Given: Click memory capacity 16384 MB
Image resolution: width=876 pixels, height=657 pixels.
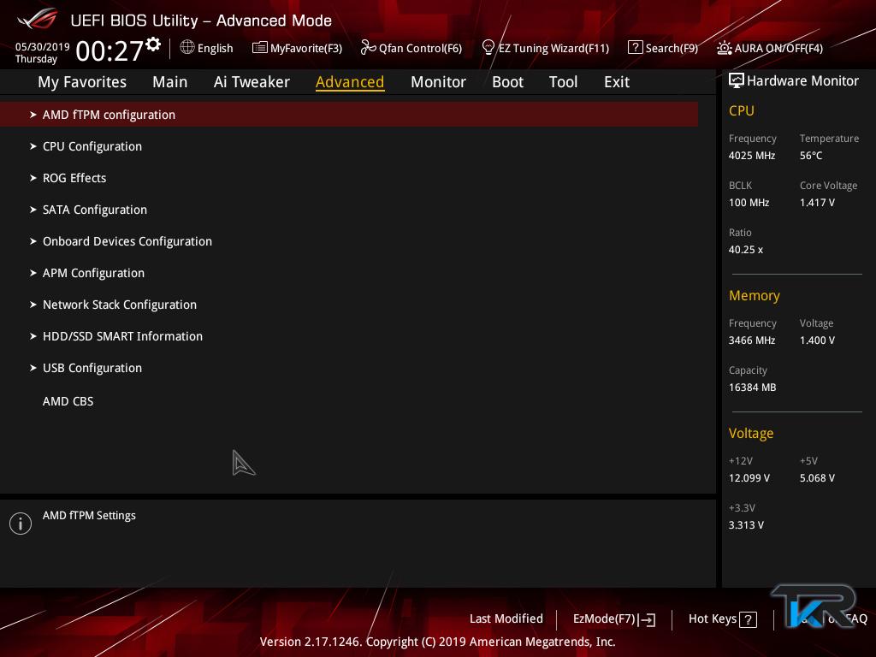Looking at the screenshot, I should click(752, 388).
